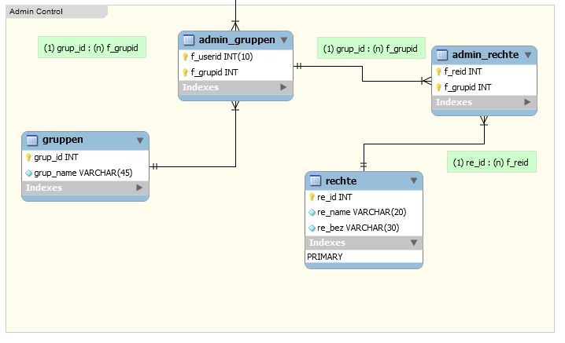Expand Indexes section in gruppen table
The image size is (565, 343).
[x=139, y=188]
